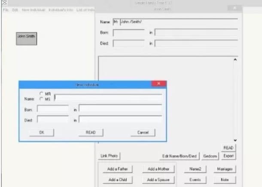Close the New Individual dialog window
262x187 pixels.
[x=158, y=84]
